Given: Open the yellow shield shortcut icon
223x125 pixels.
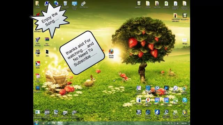Looking at the screenshot, I should click(x=185, y=112).
